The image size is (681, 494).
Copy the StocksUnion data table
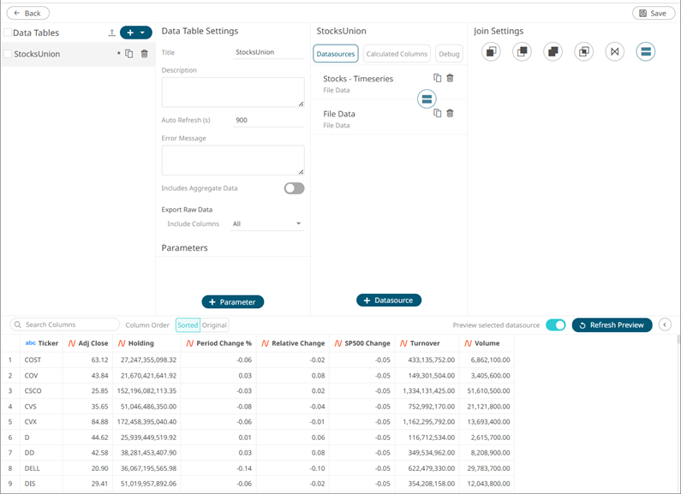[129, 54]
